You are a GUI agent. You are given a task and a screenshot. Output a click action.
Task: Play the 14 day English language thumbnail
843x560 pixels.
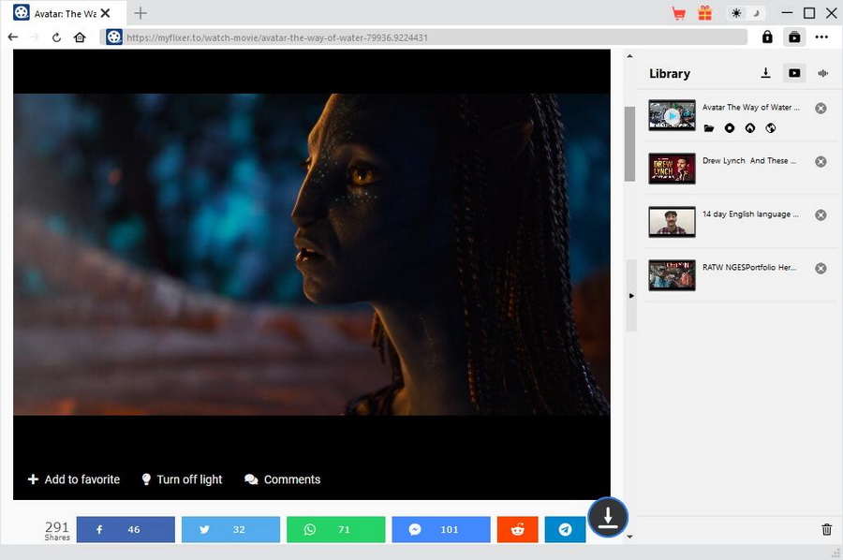point(672,222)
